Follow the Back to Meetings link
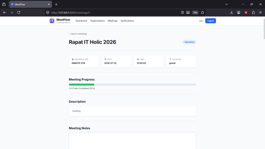This screenshot has height=149, width=265. click(78, 34)
